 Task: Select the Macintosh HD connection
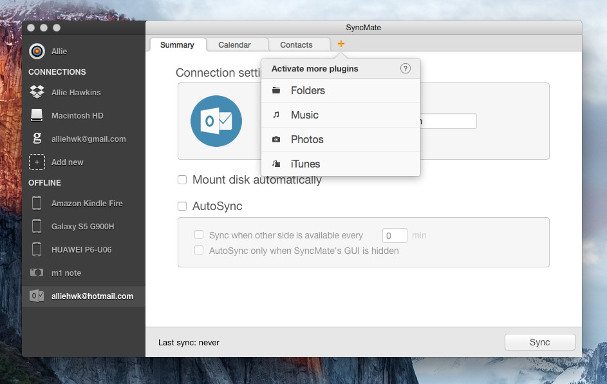pos(77,115)
